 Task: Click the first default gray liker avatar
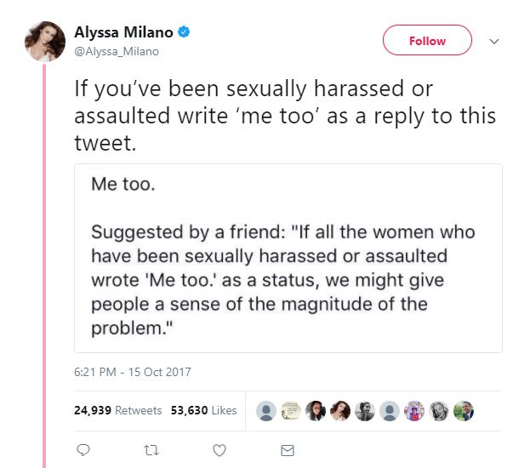266,410
